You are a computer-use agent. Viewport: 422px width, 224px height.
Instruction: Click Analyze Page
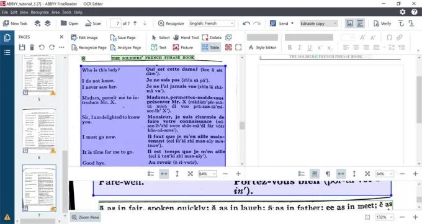coord(126,47)
